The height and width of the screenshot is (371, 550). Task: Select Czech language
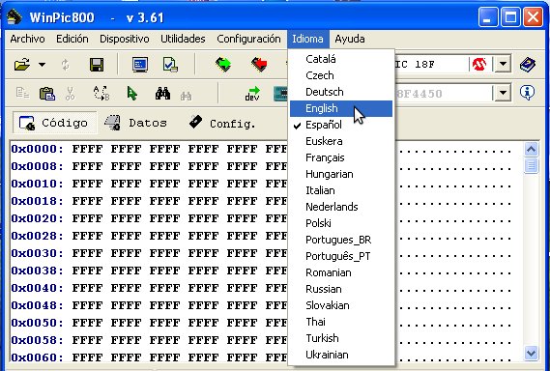click(341, 75)
